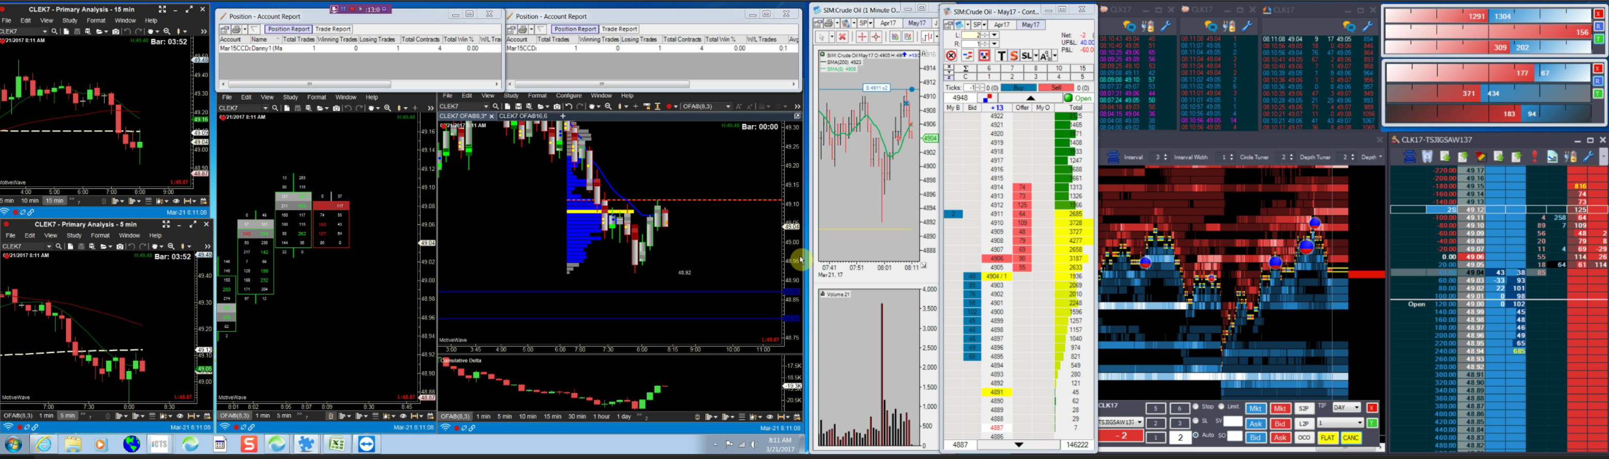Viewport: 1609px width, 459px height.
Task: Open folder icon in 15 min chart toolbar
Action: pyautogui.click(x=101, y=31)
